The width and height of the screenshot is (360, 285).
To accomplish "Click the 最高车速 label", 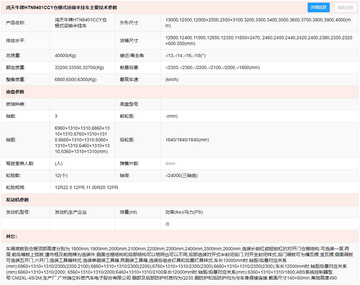I will click(129, 79).
